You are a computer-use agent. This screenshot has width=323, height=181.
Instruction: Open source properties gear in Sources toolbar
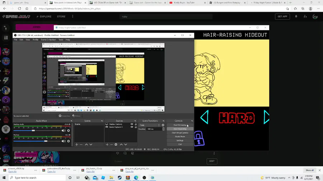[116, 145]
